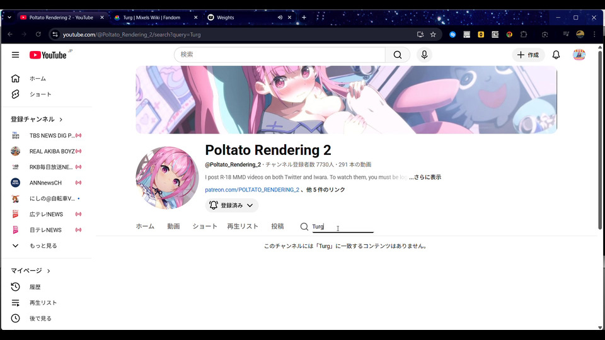Image resolution: width=605 pixels, height=340 pixels.
Task: Switch to channel ホーム tab
Action: click(145, 226)
